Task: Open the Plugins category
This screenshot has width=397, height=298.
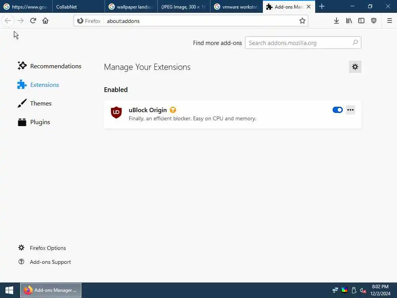Action: tap(34, 122)
